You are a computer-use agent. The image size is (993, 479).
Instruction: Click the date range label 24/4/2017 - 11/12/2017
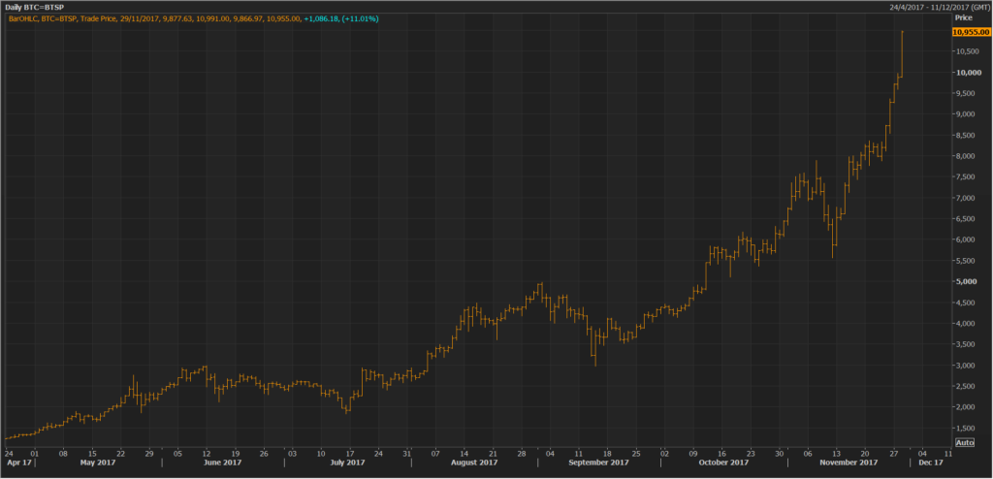point(935,8)
